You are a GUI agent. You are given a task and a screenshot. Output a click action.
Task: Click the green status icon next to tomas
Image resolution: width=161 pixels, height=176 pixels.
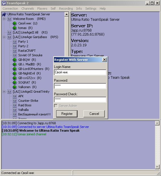tap(15, 28)
